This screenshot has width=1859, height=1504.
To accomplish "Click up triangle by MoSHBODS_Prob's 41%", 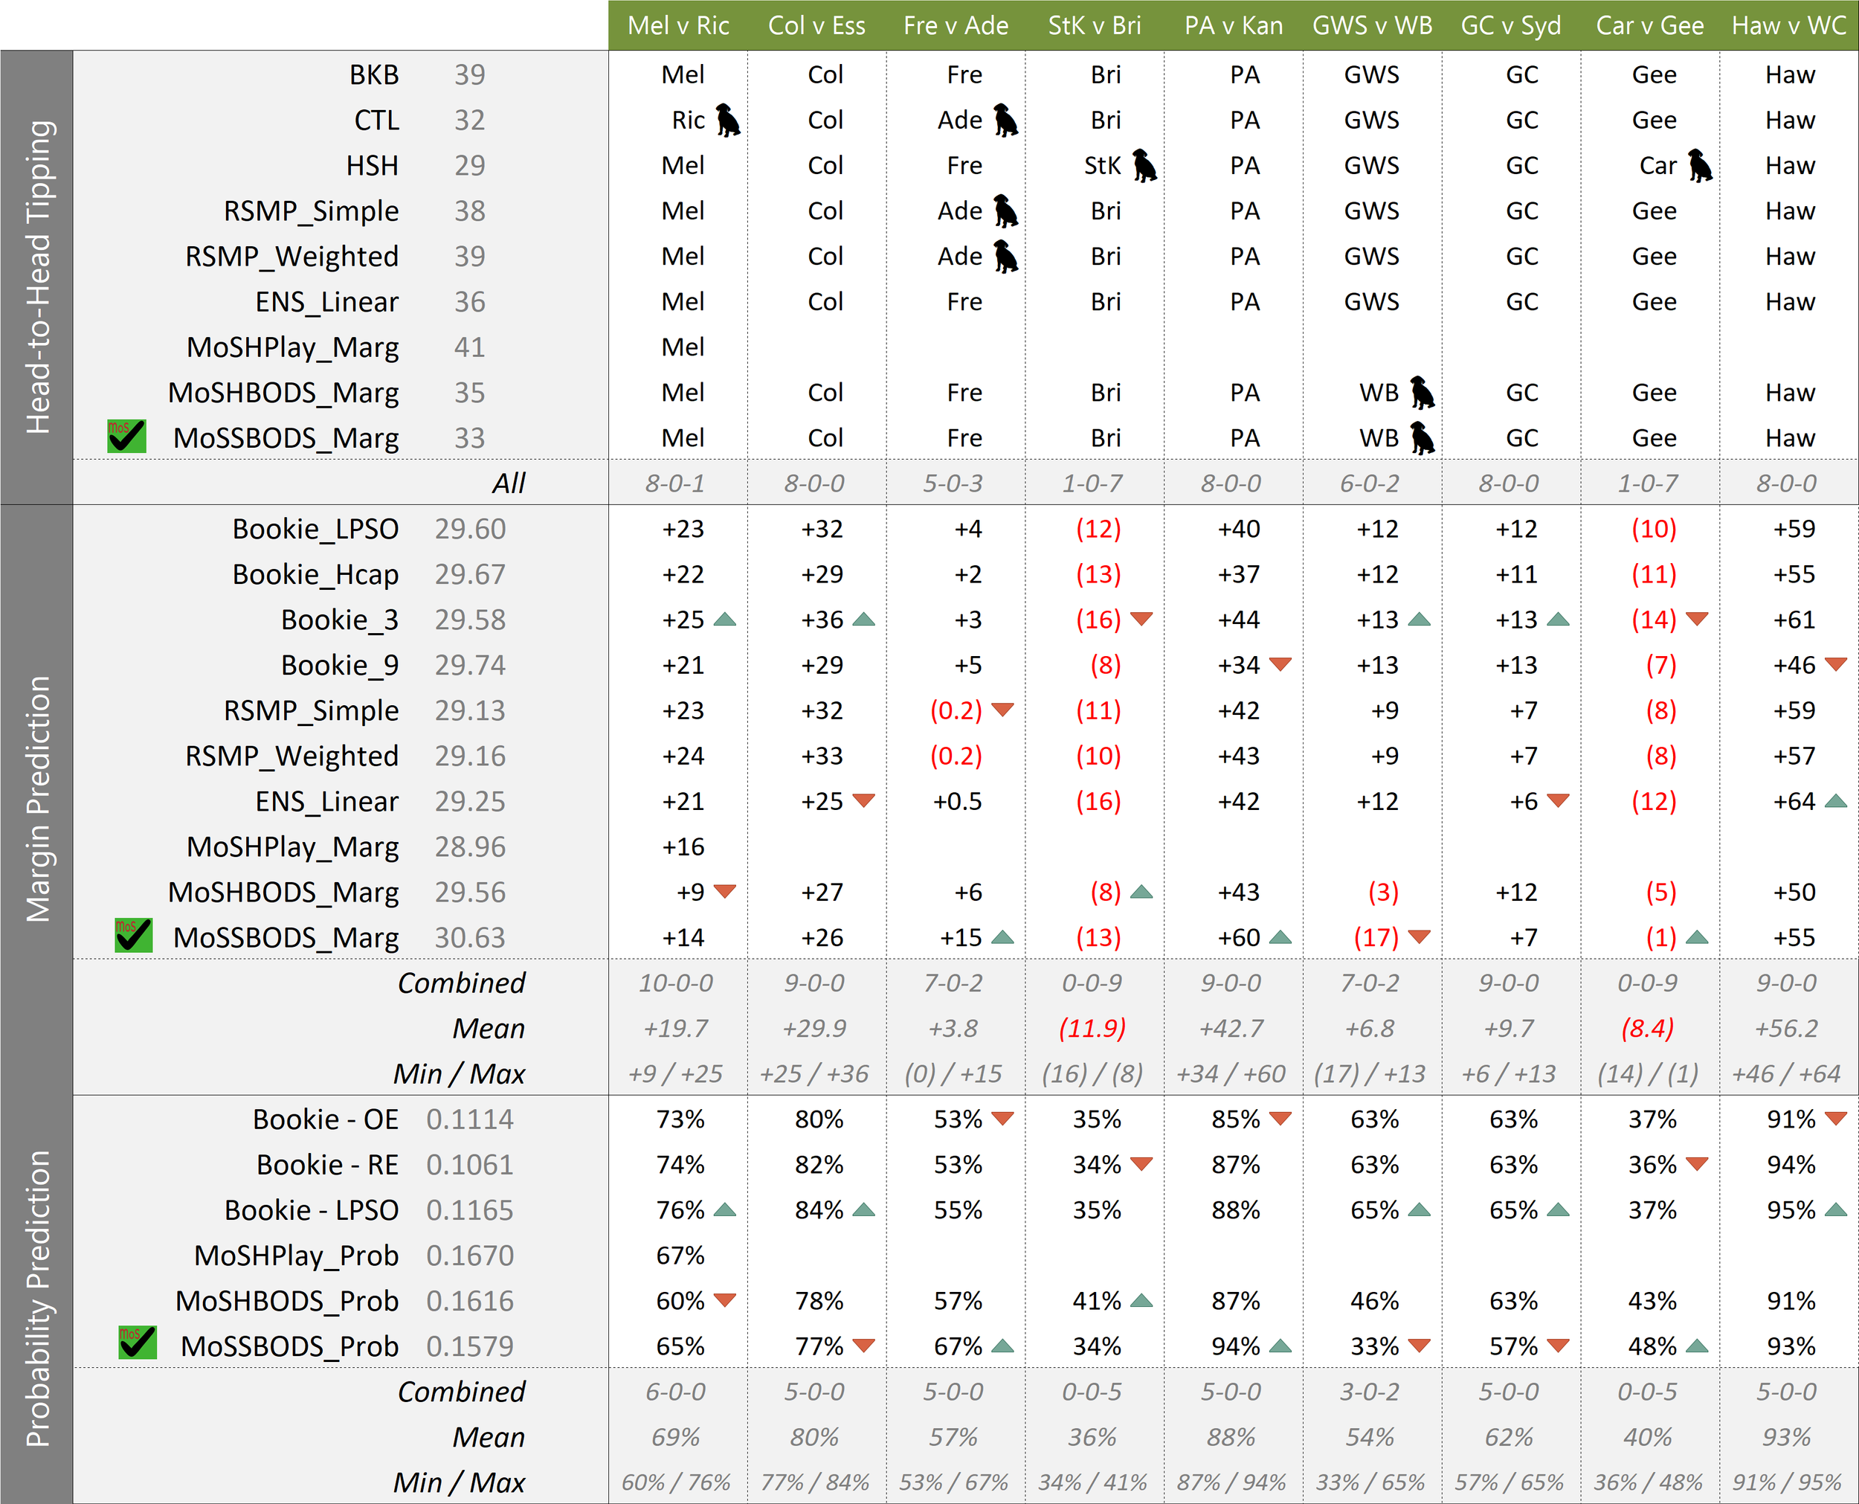I will point(1142,1301).
